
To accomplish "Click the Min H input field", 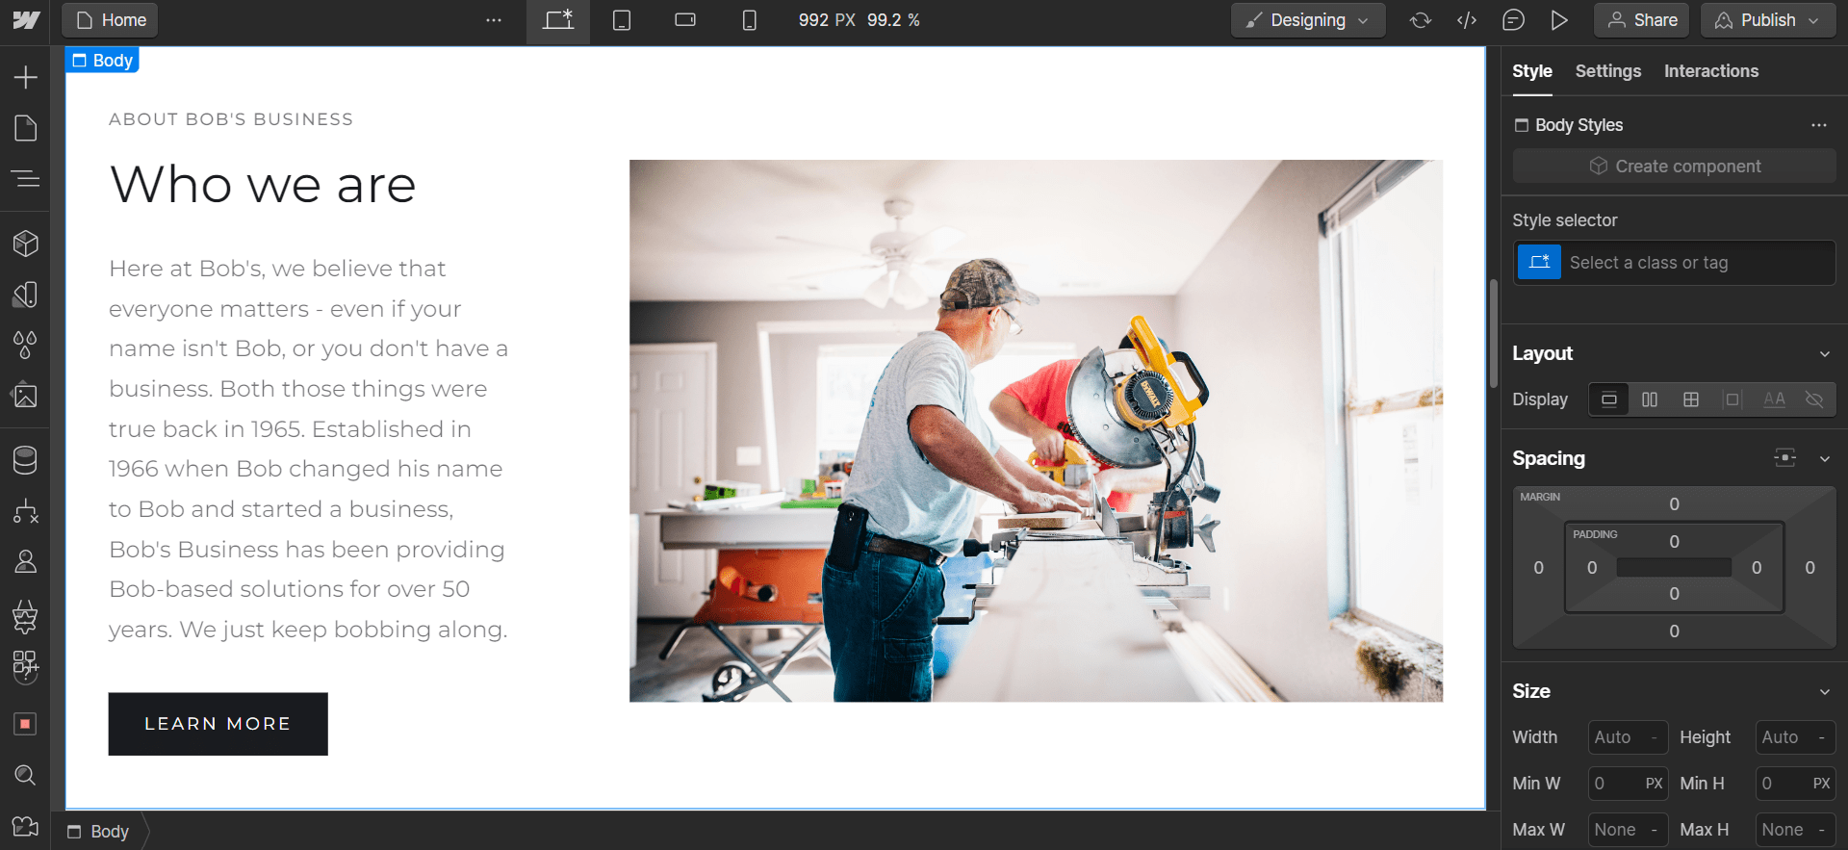I will coord(1795,784).
